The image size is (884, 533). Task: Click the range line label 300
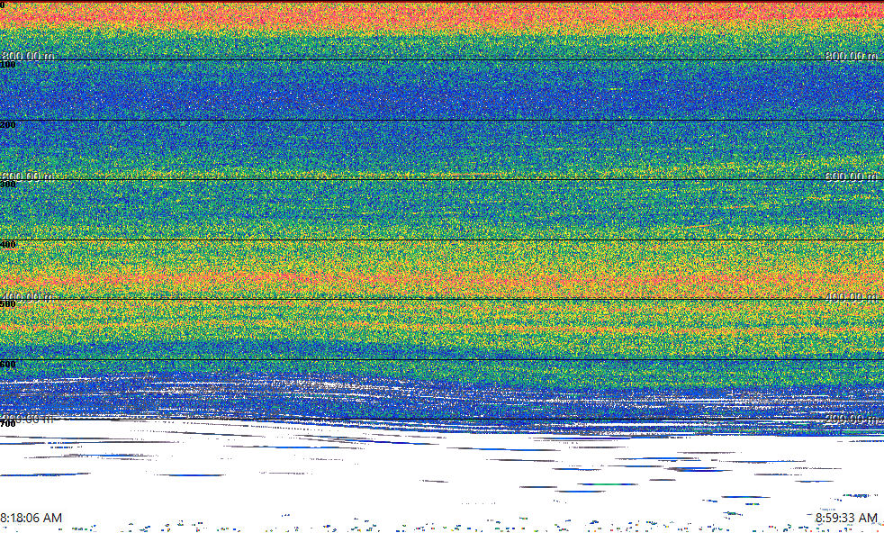pos(8,185)
